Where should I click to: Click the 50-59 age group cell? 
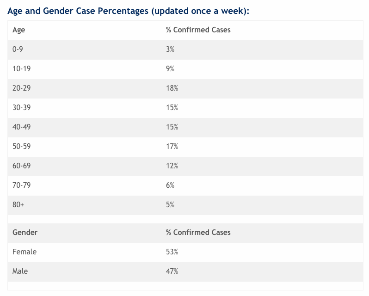pos(22,147)
